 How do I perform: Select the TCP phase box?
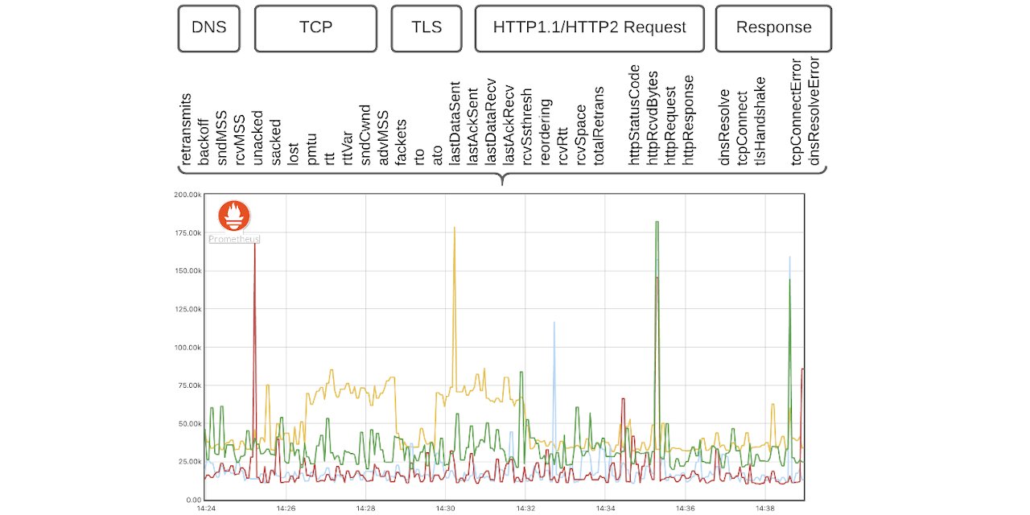point(315,28)
